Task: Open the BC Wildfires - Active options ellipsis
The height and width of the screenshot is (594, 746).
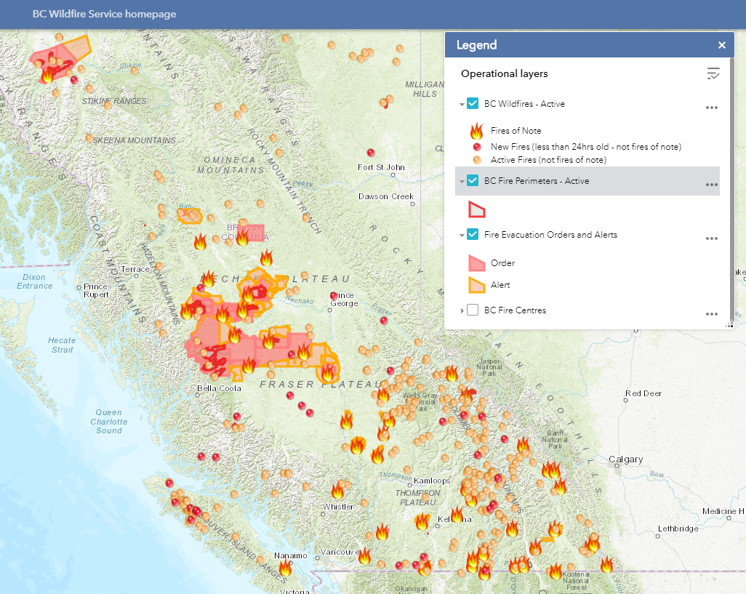Action: (x=712, y=108)
